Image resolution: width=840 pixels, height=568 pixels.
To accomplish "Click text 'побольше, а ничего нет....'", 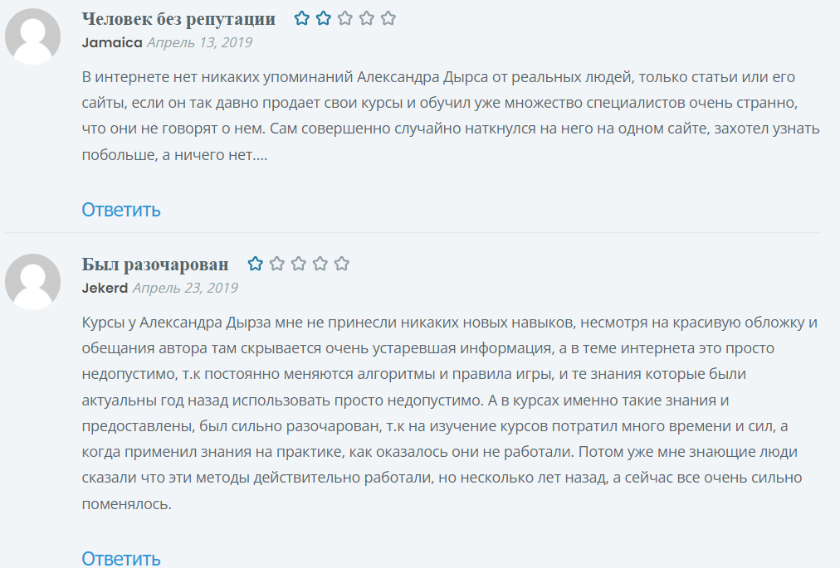I will click(174, 155).
